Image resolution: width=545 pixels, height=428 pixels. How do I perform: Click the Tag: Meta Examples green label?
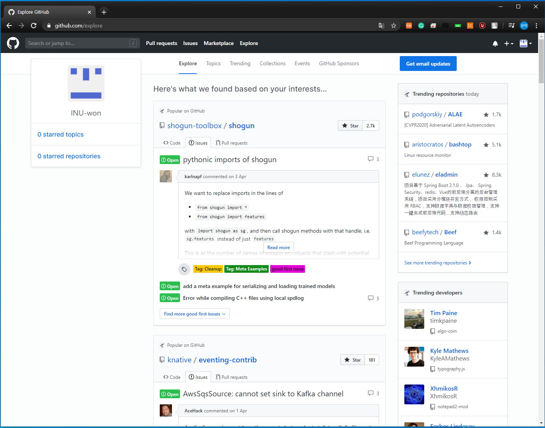click(x=247, y=269)
